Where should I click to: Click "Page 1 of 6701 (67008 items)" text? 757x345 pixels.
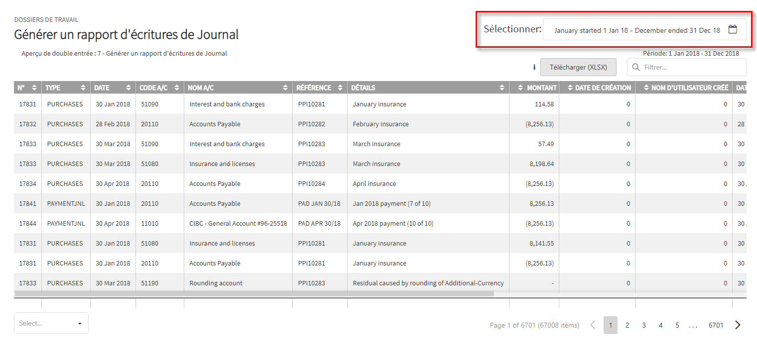(x=534, y=325)
